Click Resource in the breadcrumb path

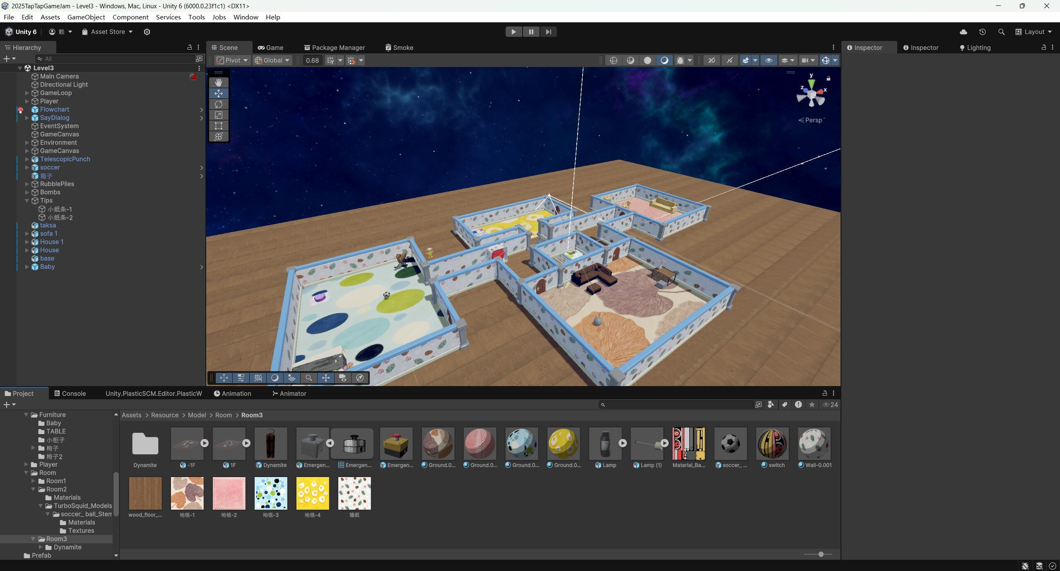click(164, 415)
